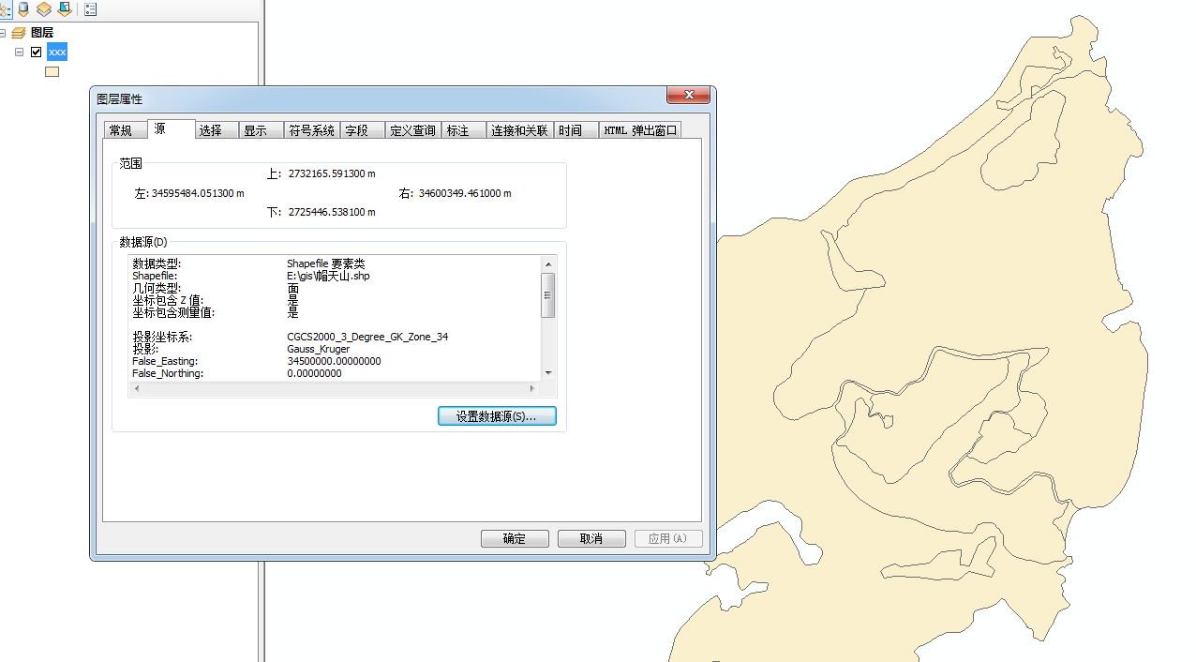Switch to the 连接和关联 tab
The height and width of the screenshot is (662, 1196).
tap(520, 130)
